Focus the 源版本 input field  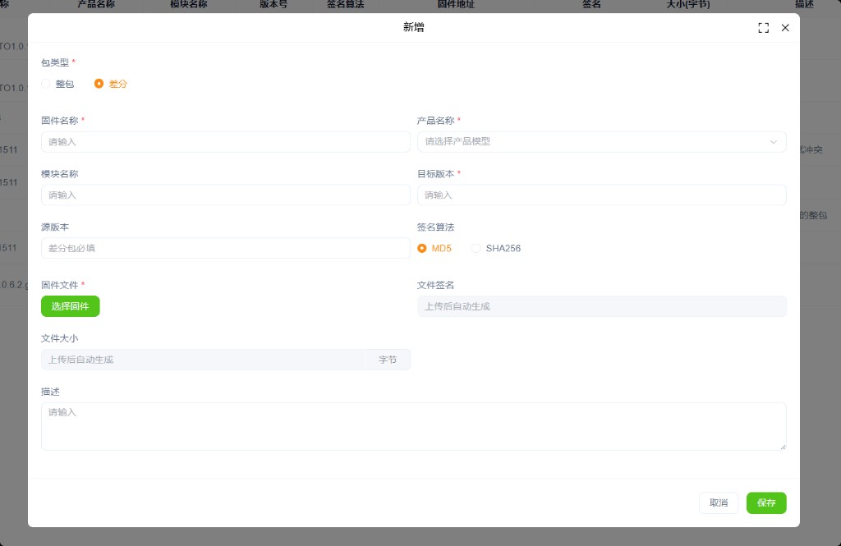pos(226,248)
